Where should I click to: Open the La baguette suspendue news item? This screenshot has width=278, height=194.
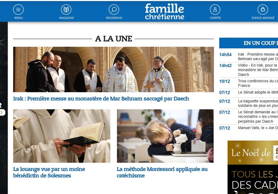click(x=249, y=103)
